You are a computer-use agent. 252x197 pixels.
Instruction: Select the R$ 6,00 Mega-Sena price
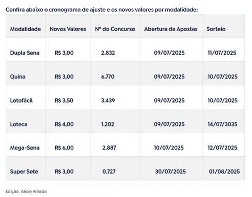(x=64, y=148)
